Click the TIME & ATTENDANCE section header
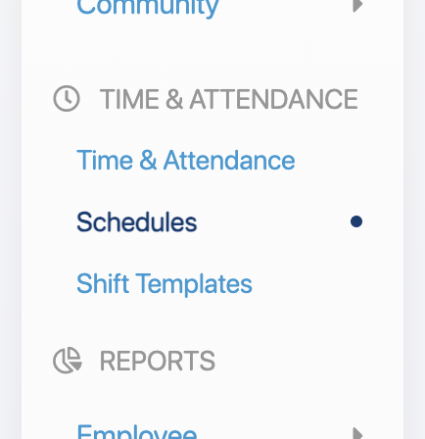This screenshot has height=439, width=425. click(228, 99)
